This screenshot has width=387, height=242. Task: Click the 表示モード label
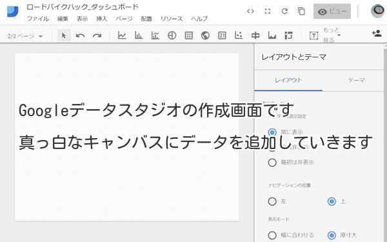tap(279, 219)
